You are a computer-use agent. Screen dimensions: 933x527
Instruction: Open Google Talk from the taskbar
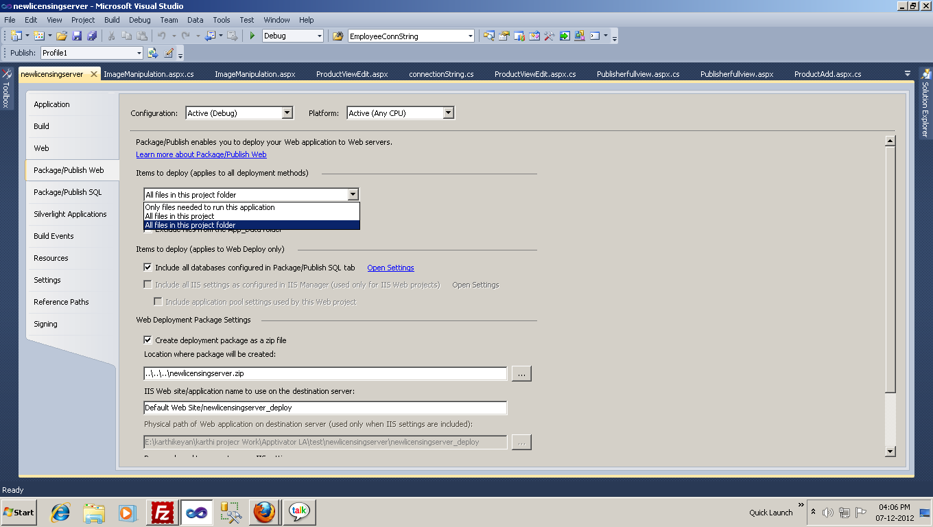pyautogui.click(x=298, y=513)
